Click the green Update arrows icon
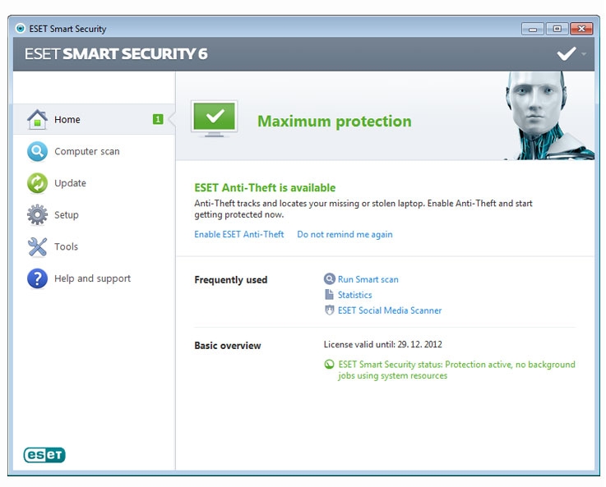Viewport: 606px width, 487px height. click(38, 183)
